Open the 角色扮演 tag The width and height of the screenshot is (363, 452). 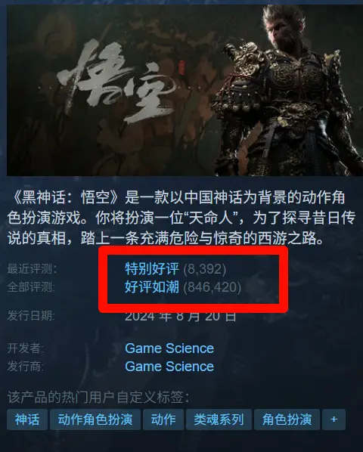tap(287, 419)
